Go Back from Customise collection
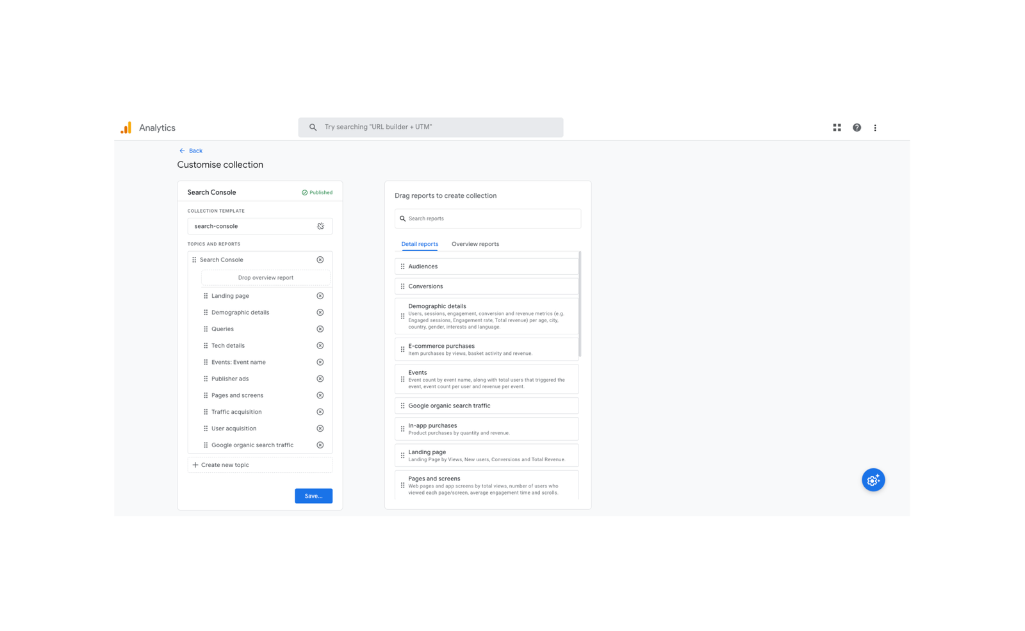Screen dimensions: 1025x631 tap(191, 151)
